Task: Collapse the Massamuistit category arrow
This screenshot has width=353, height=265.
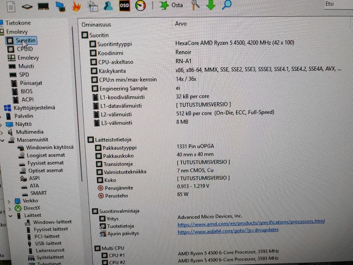Action: click(x=2, y=140)
